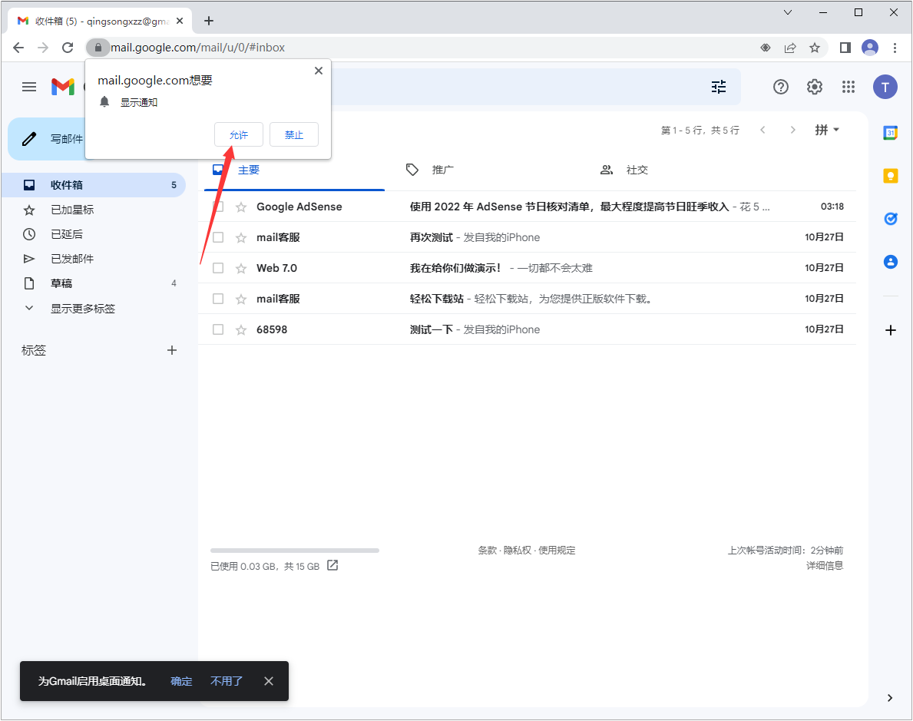The width and height of the screenshot is (913, 721).
Task: Go to newer messages arrow
Action: (762, 130)
